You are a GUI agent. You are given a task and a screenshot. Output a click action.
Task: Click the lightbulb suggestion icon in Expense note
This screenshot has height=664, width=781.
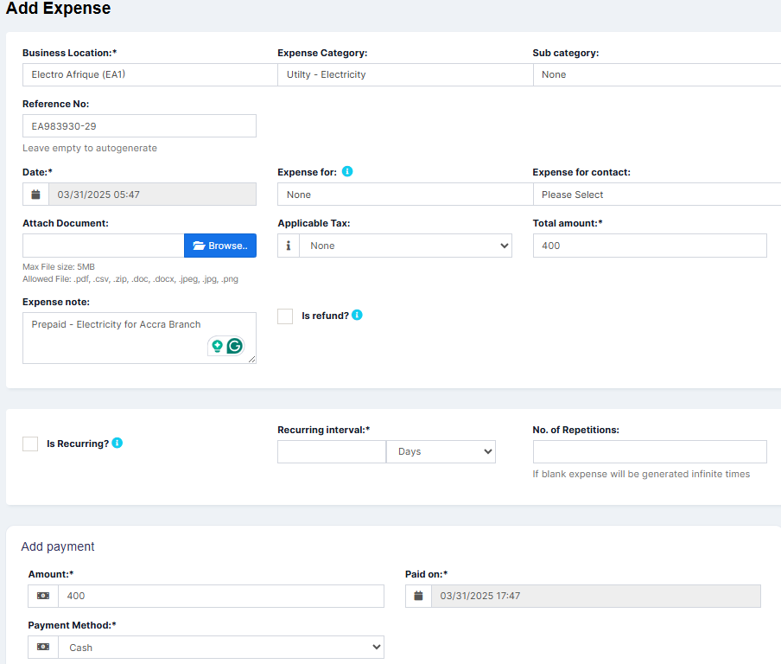217,346
